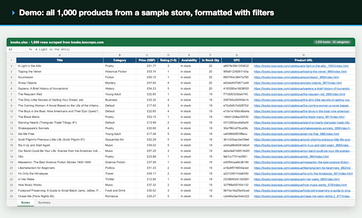Viewport: 362px width, 218px height.
Task: Click the Product URL header cell
Action: click(303, 60)
